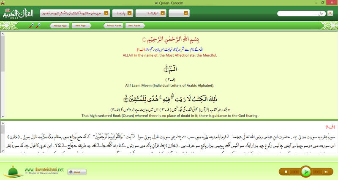The height and width of the screenshot is (180, 338).
Task: Mute audio with the speaker icon
Action: pyautogui.click(x=326, y=172)
